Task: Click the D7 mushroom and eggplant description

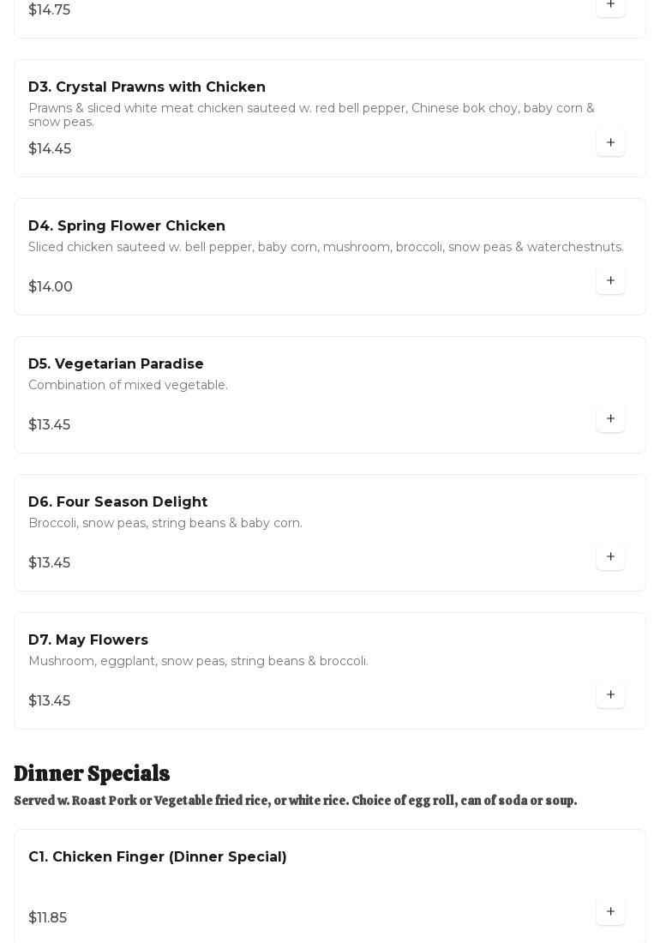Action: click(198, 661)
